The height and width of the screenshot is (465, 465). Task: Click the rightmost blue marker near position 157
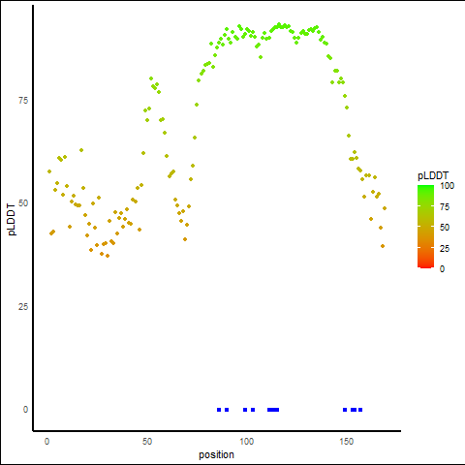[x=360, y=410]
